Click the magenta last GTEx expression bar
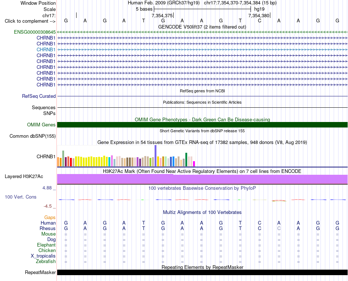Viewport: 348px width, 281px height. (194, 164)
